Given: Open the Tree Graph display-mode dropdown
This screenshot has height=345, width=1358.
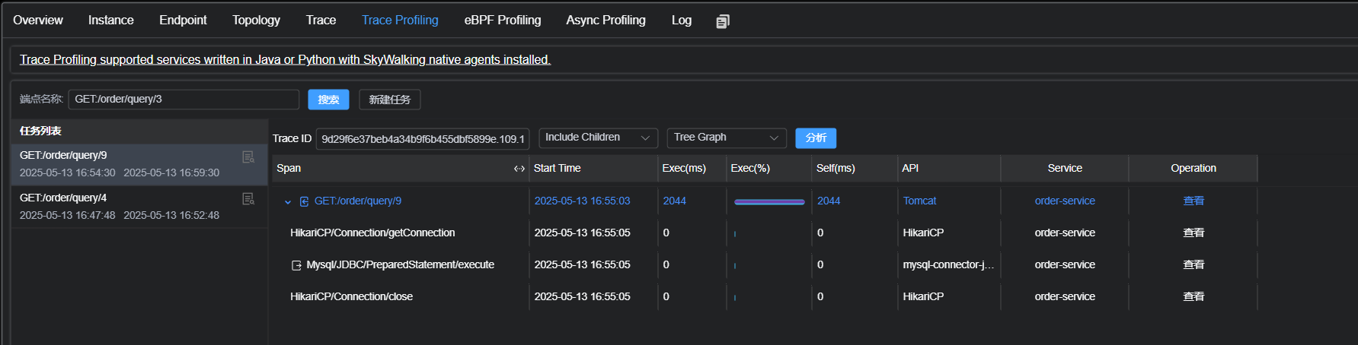Looking at the screenshot, I should (x=726, y=138).
